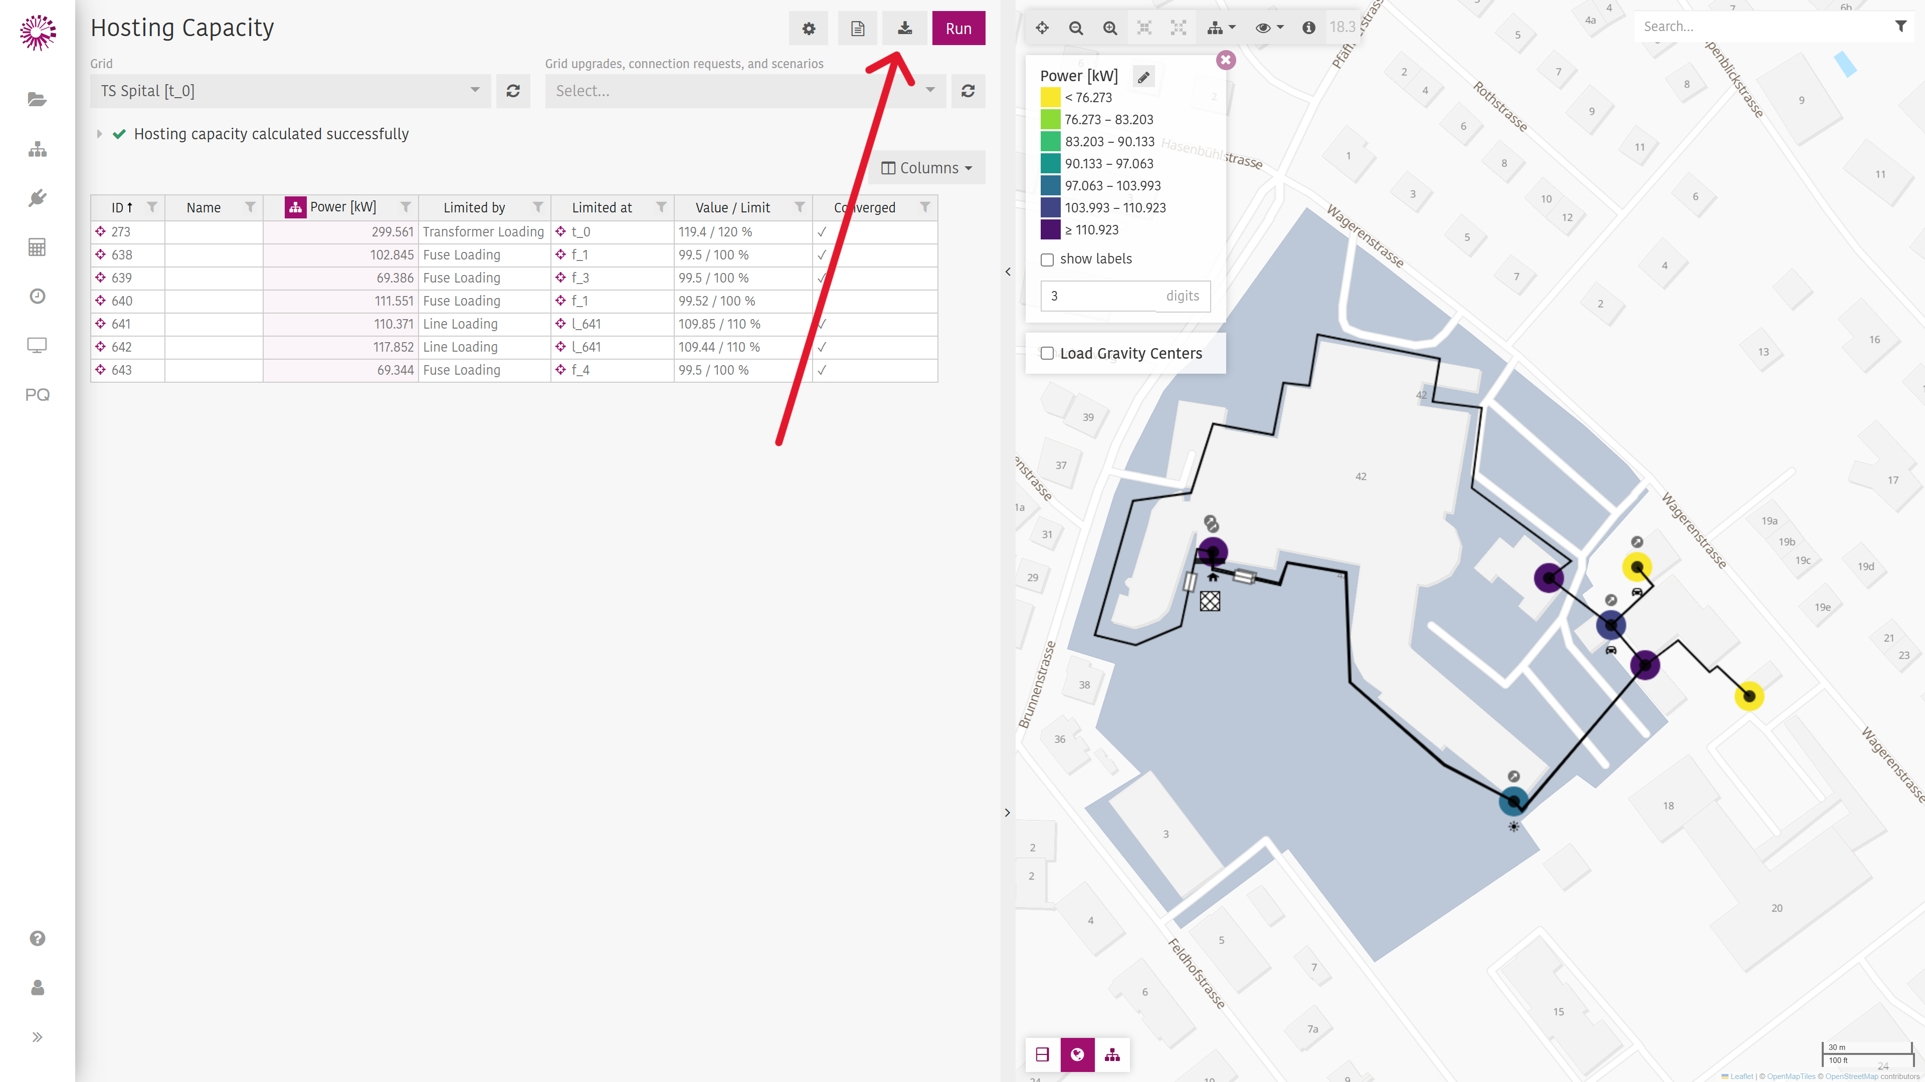The width and height of the screenshot is (1925, 1082).
Task: Open the report document icon
Action: (x=857, y=29)
